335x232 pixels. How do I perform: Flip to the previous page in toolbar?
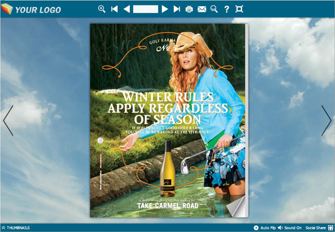pos(127,9)
